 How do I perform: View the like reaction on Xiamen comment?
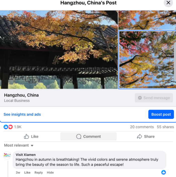click(x=163, y=172)
